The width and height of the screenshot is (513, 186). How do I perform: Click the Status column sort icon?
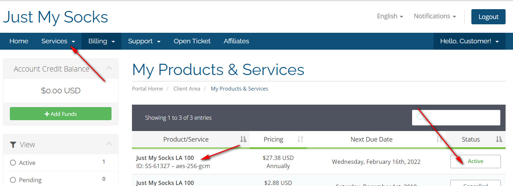(x=499, y=139)
